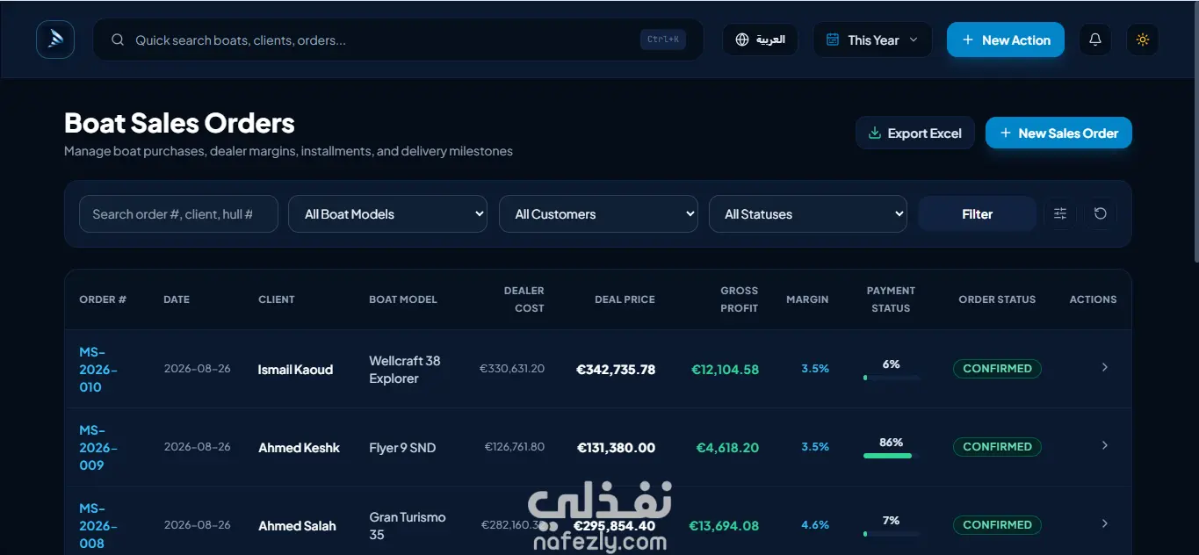Open advanced filter sliders icon
This screenshot has height=555, width=1199.
coord(1060,213)
